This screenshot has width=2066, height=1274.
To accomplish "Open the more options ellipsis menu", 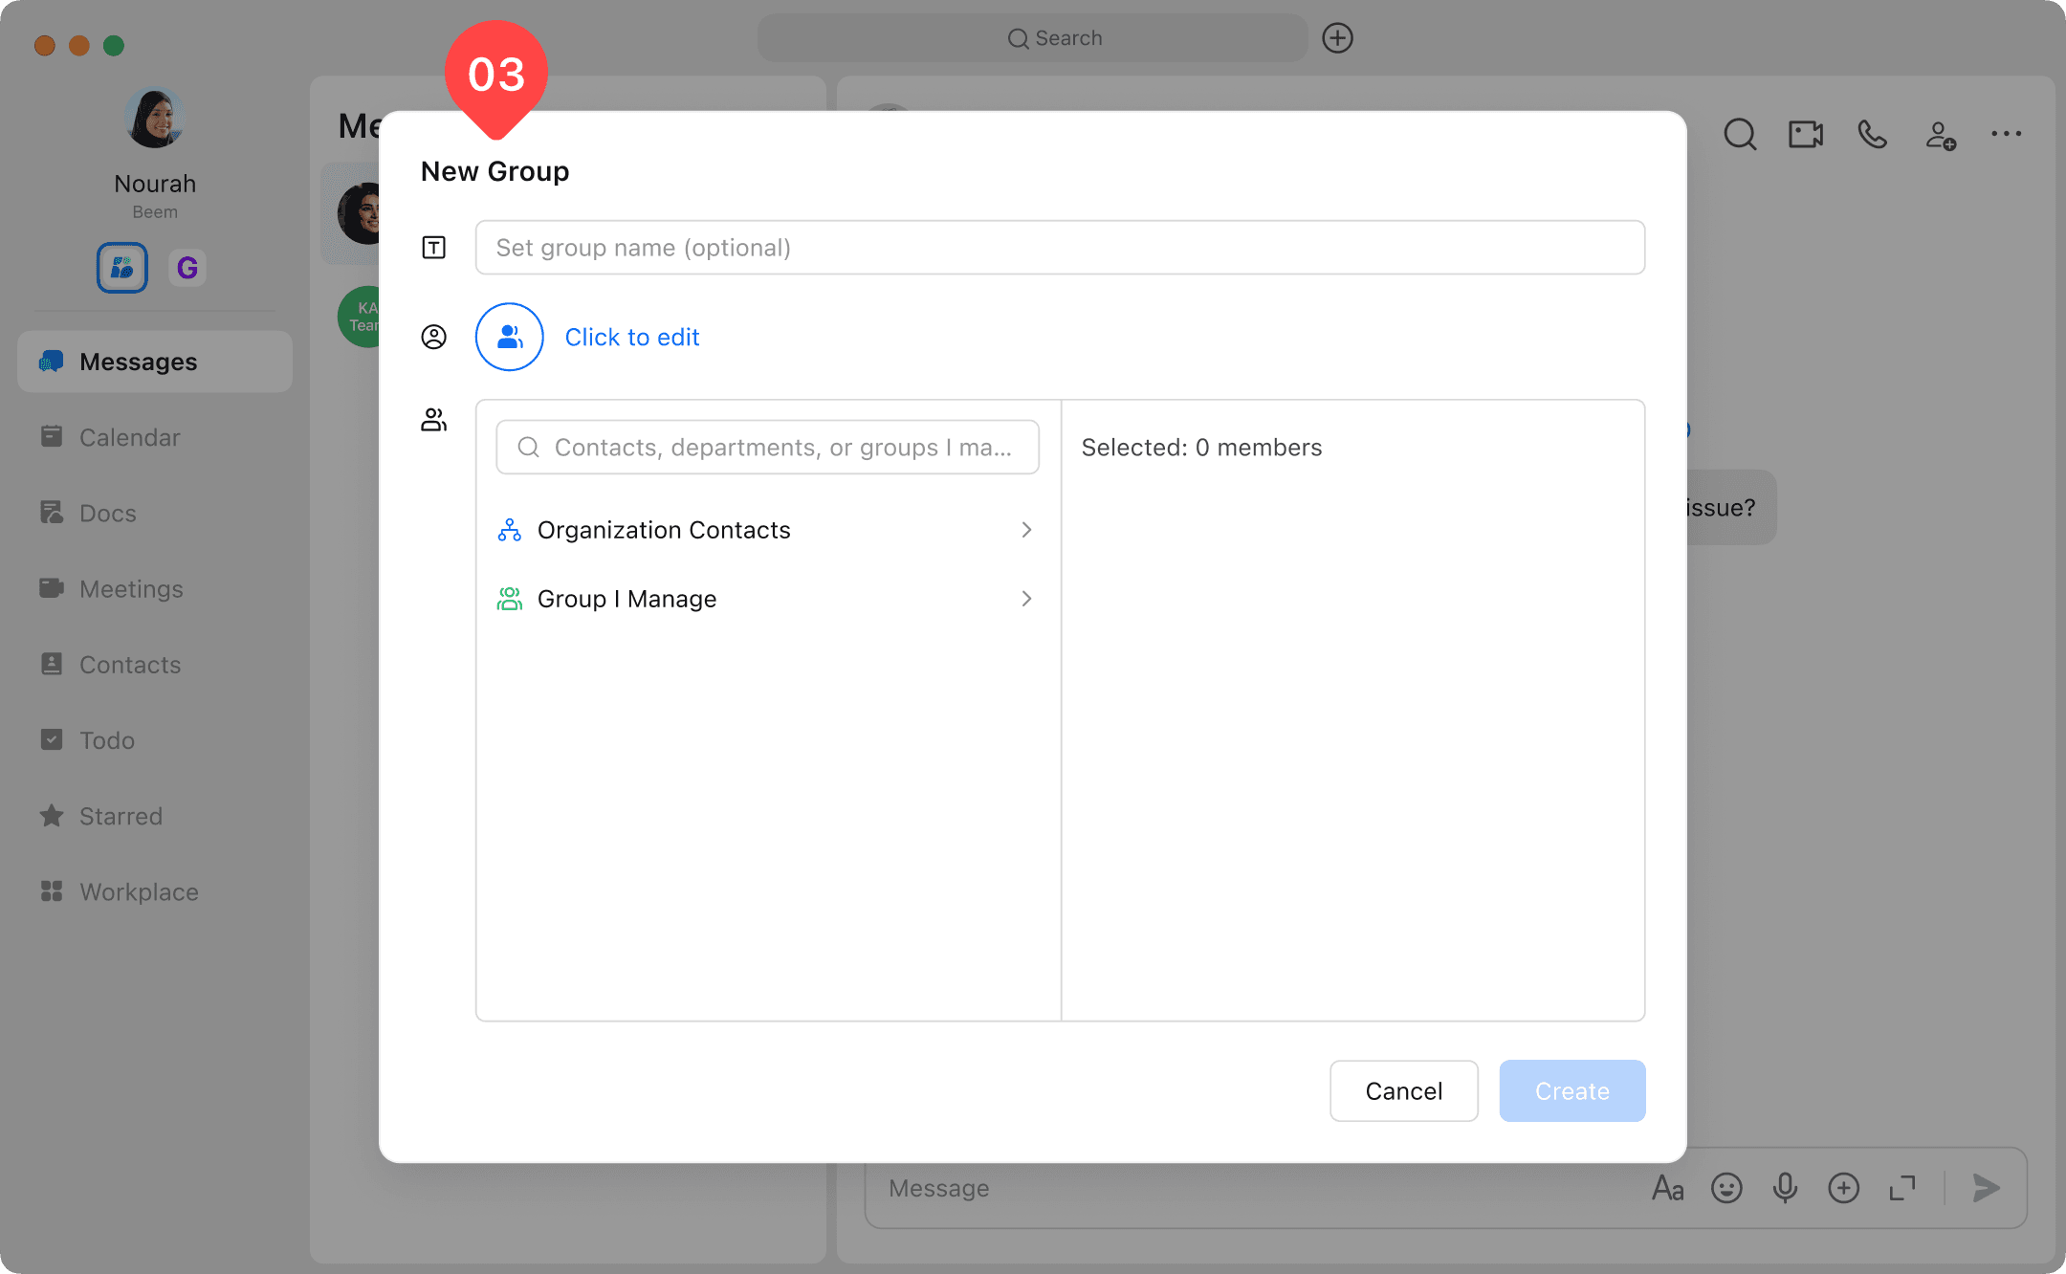I will click(x=2006, y=134).
